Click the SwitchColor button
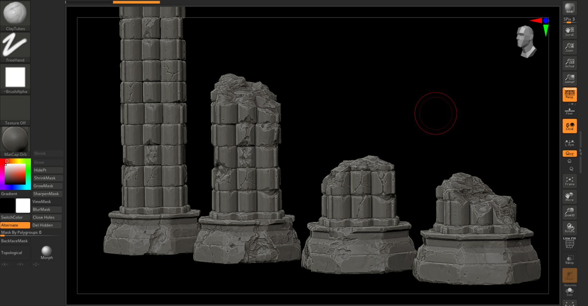 pyautogui.click(x=15, y=217)
